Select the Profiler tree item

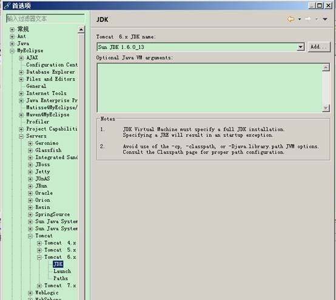point(38,122)
